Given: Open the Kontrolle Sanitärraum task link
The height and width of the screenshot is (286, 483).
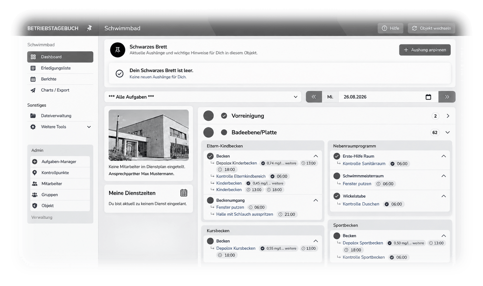Looking at the screenshot, I should click(x=364, y=164).
